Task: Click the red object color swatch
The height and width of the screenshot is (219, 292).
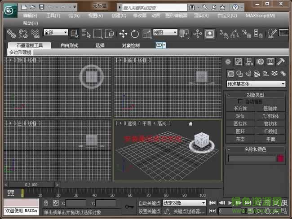Action: (x=280, y=158)
